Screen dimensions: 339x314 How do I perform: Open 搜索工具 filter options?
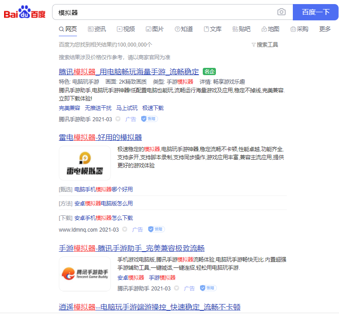click(x=265, y=45)
